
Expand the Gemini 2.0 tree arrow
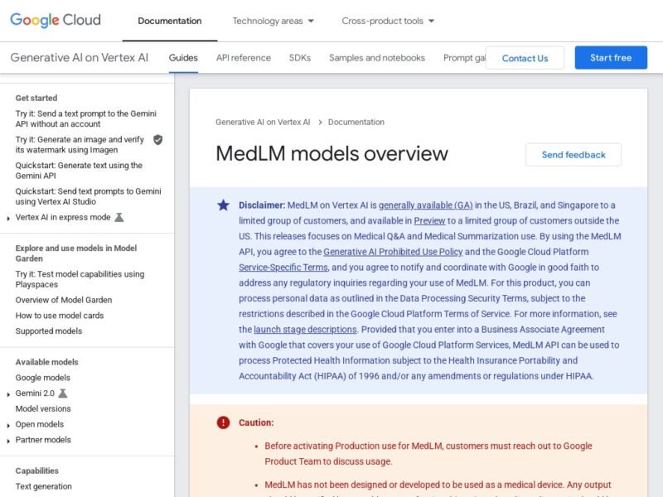[x=8, y=394]
